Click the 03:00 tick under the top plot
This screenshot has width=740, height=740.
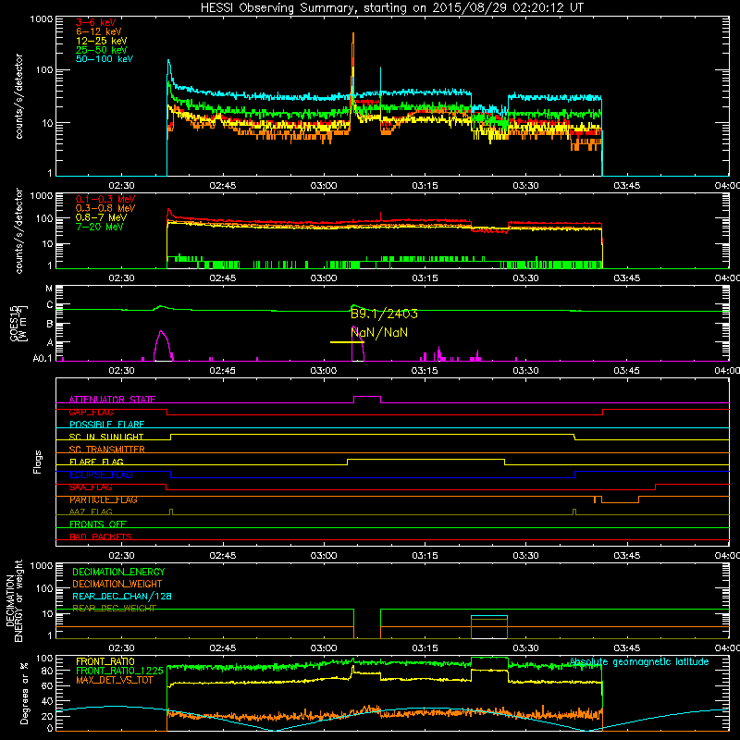[324, 186]
